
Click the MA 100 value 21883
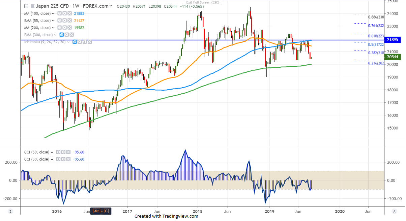pyautogui.click(x=79, y=13)
